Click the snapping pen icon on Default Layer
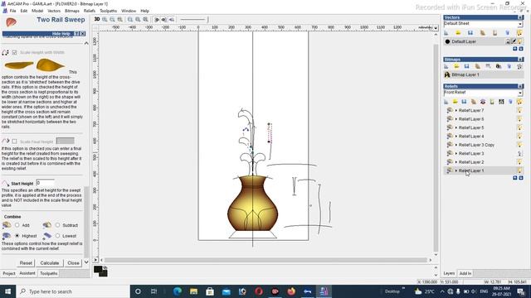 [x=514, y=41]
